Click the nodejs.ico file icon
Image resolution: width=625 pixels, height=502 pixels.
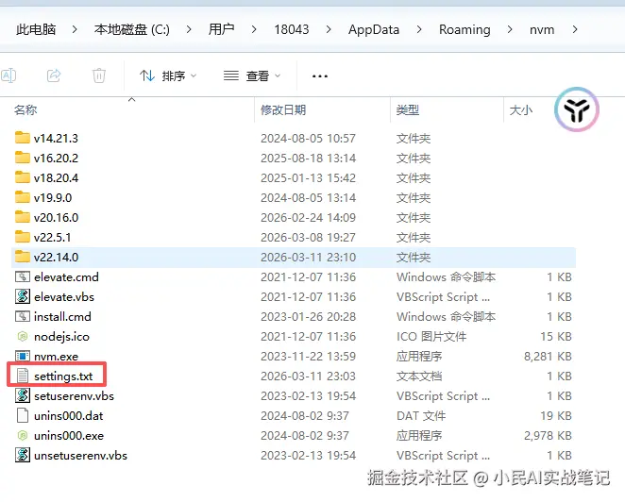tap(23, 336)
